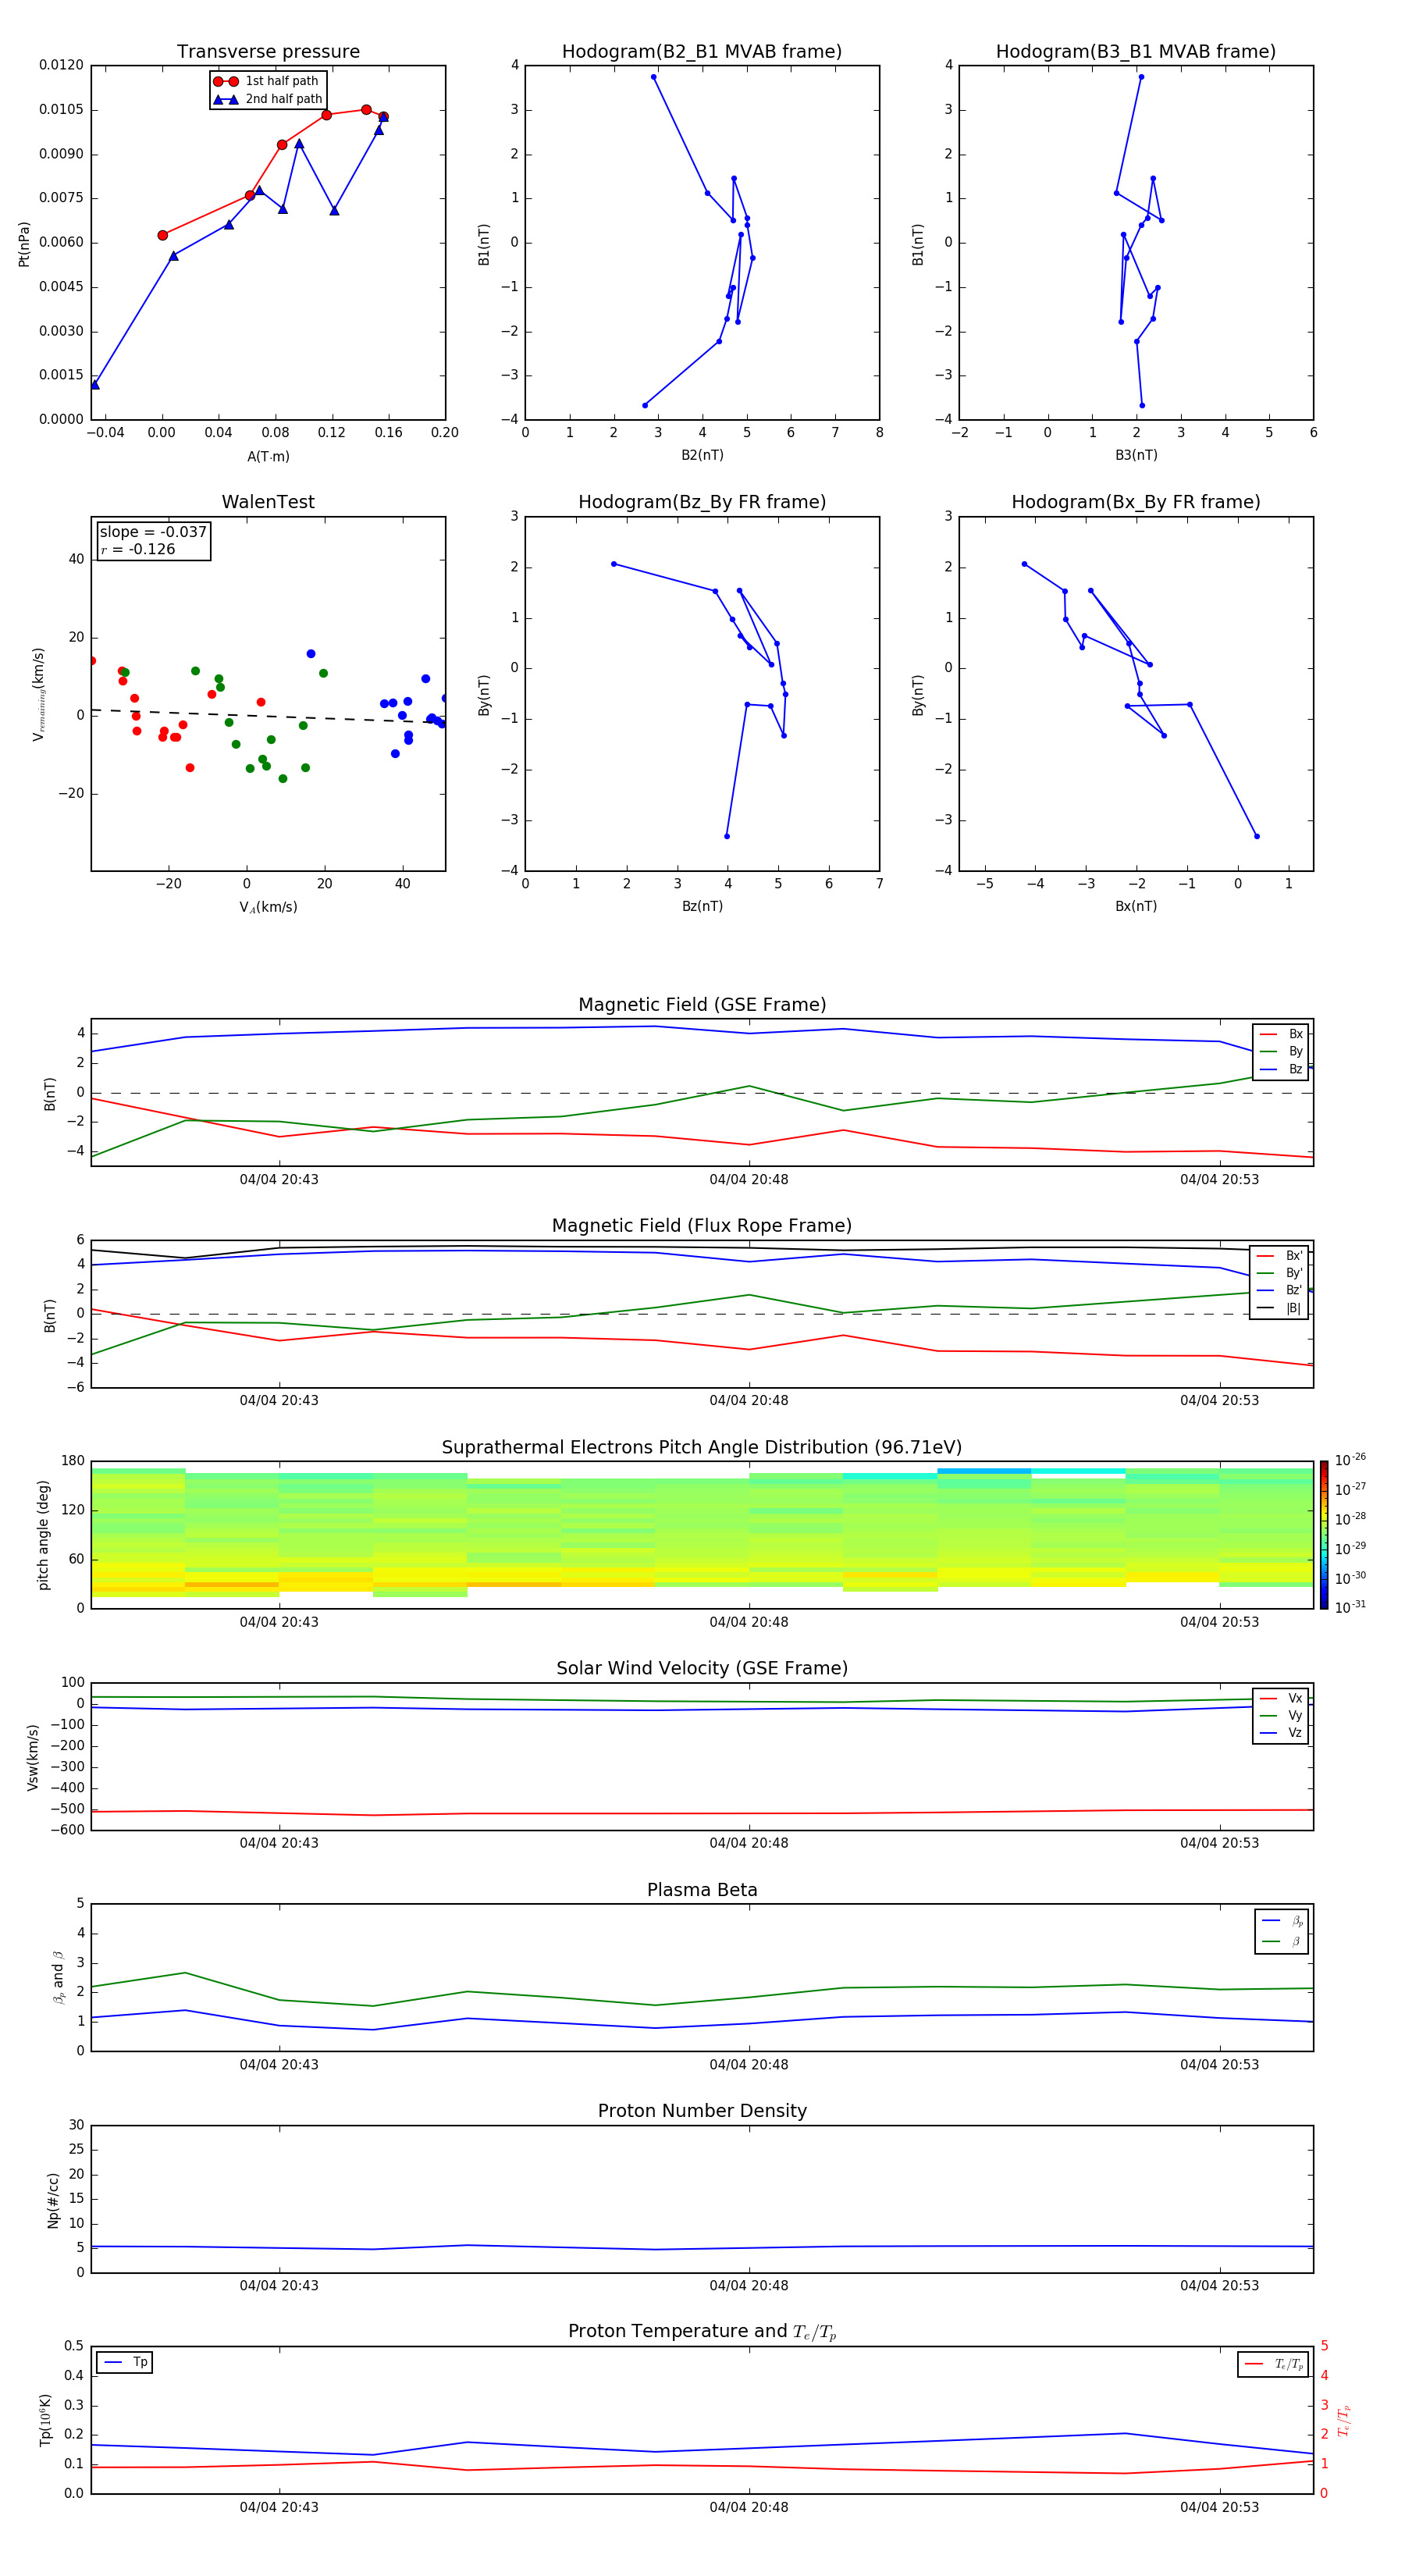Select 'Bx' in the GSE magnetic field legend
The image size is (1405, 2576).
(x=1281, y=1034)
